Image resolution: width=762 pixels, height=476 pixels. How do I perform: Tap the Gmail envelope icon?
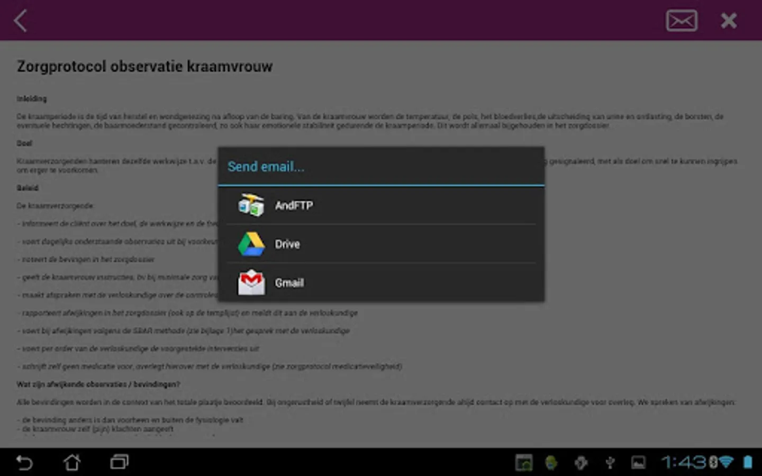[251, 282]
